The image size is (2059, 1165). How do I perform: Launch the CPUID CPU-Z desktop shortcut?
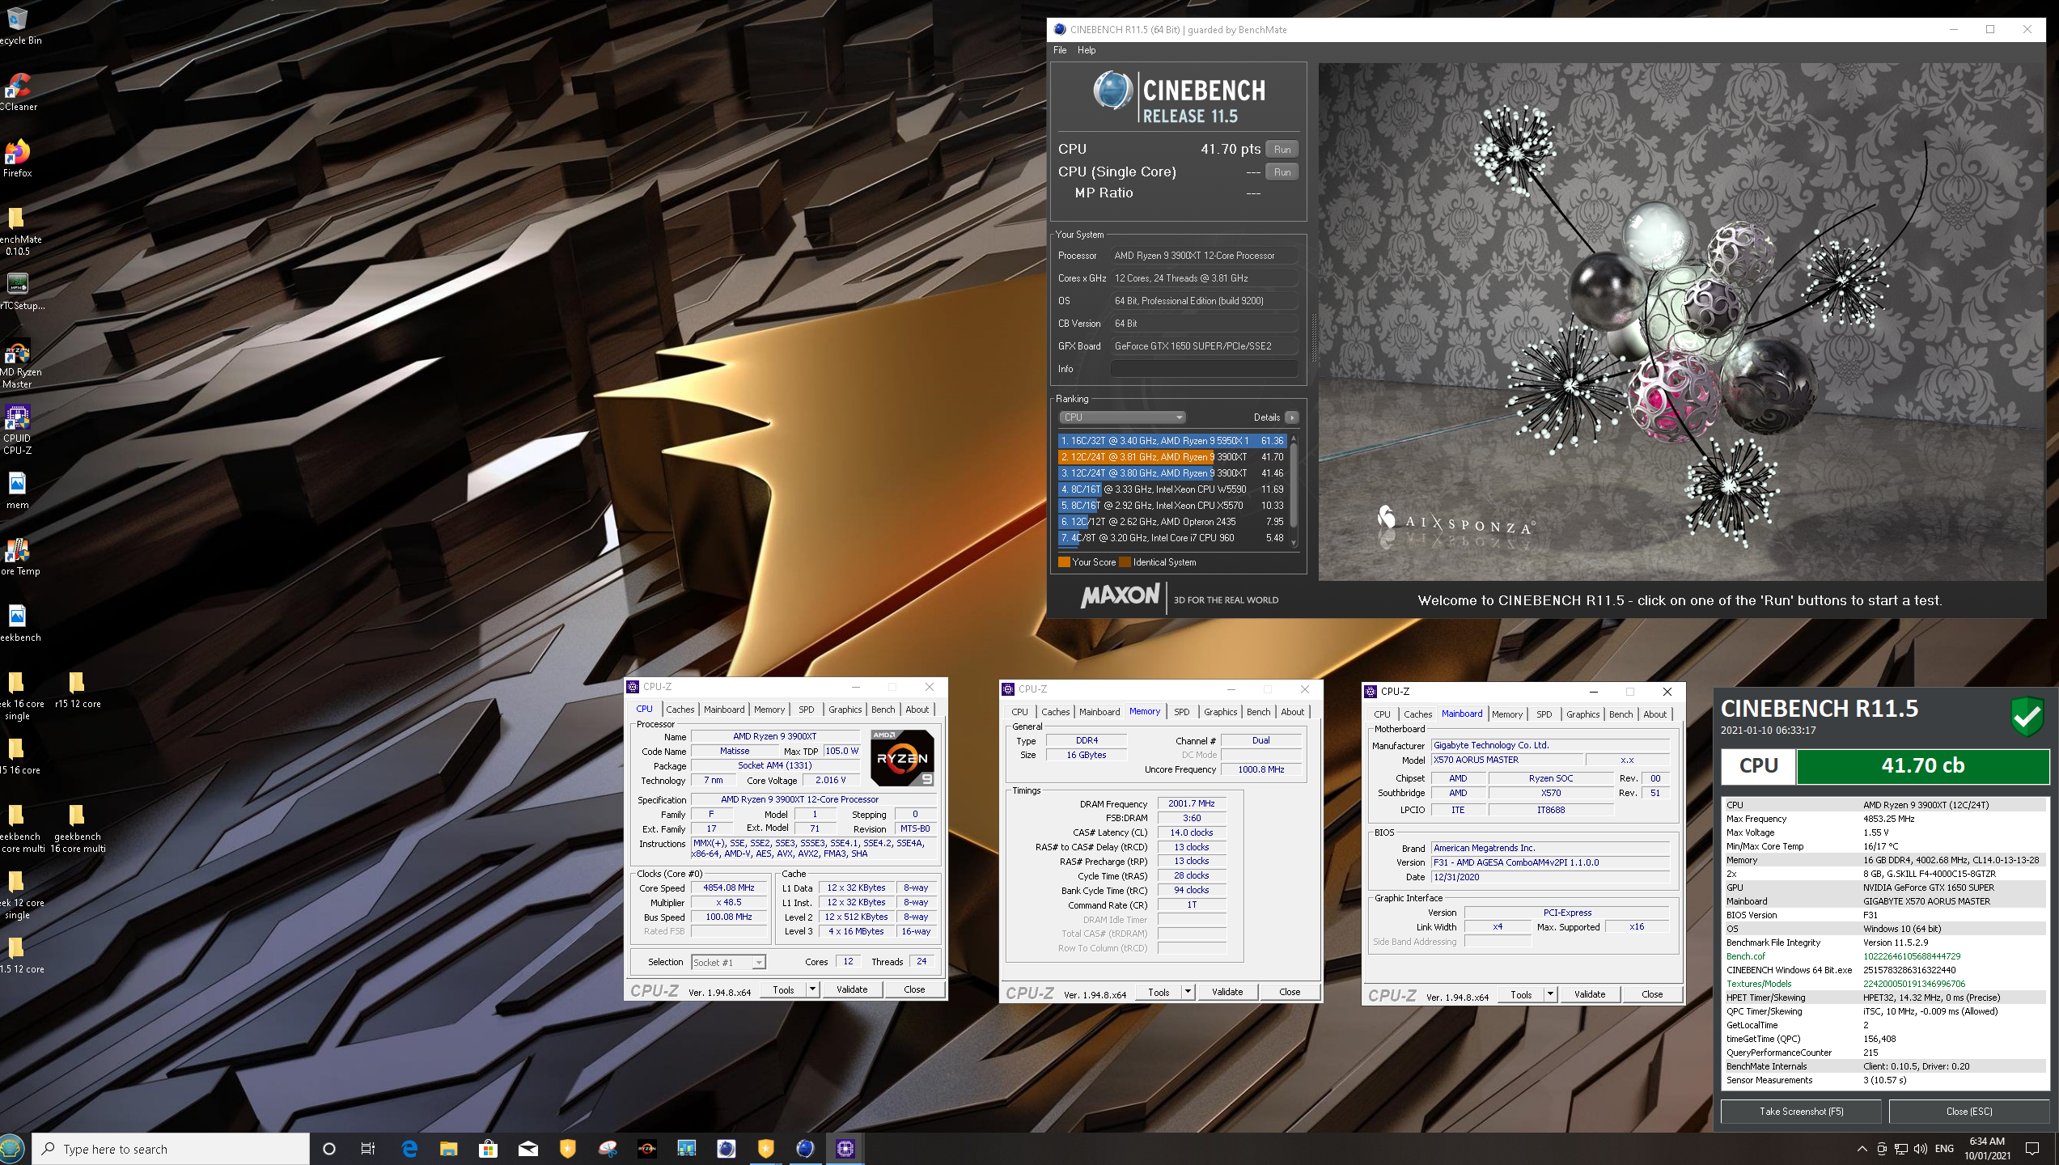(x=17, y=430)
